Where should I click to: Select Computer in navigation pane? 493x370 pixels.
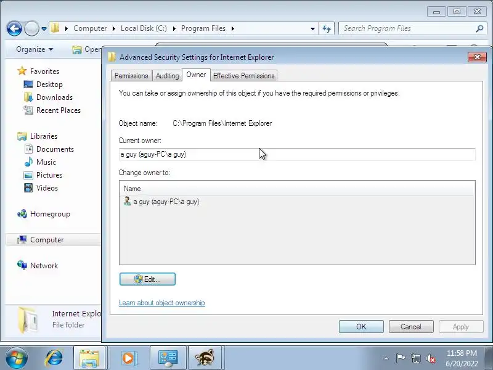53,240
